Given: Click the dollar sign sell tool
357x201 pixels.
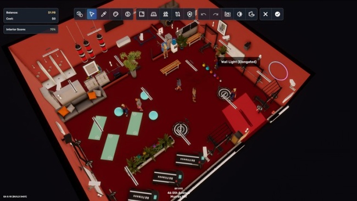Looking at the screenshot, I should tap(128, 14).
